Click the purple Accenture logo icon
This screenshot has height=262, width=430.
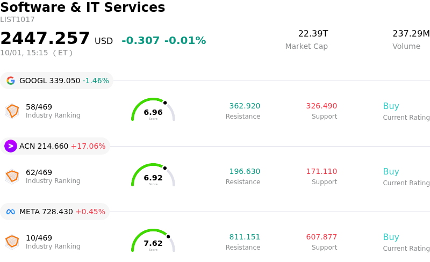click(x=11, y=146)
